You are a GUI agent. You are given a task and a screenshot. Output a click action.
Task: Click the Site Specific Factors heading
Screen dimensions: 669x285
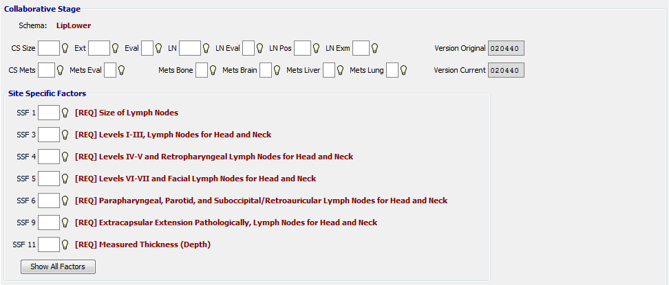pos(47,93)
